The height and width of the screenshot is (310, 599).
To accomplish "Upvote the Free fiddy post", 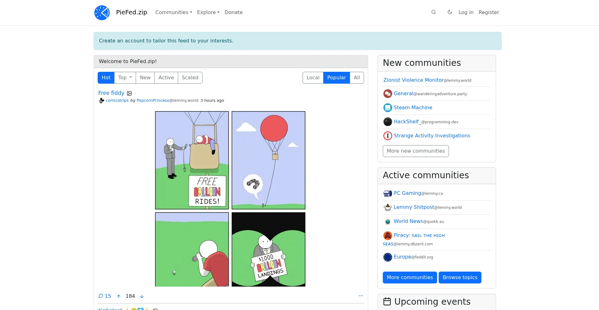I will tap(119, 296).
